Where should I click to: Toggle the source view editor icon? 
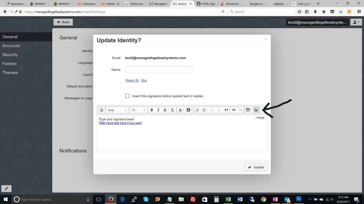point(102,110)
